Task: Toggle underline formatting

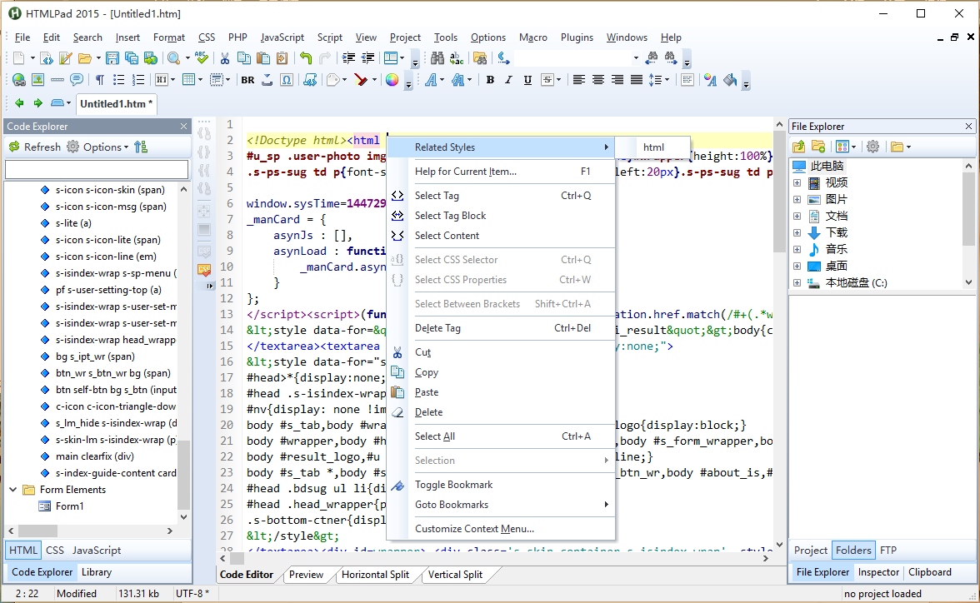Action: click(x=527, y=80)
